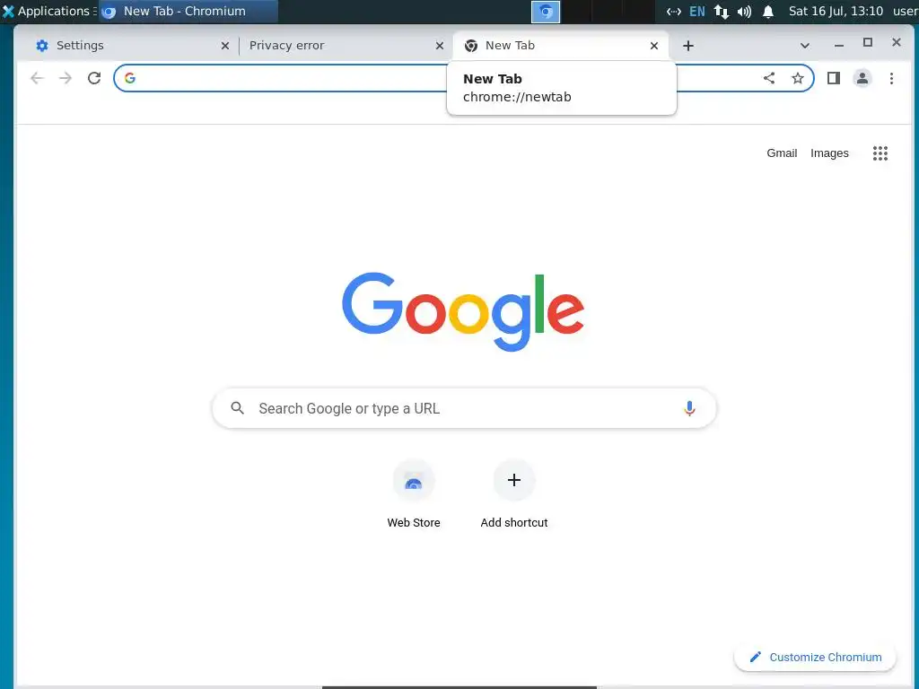Click the Google logo
Viewport: 919px width, 689px height.
(463, 310)
